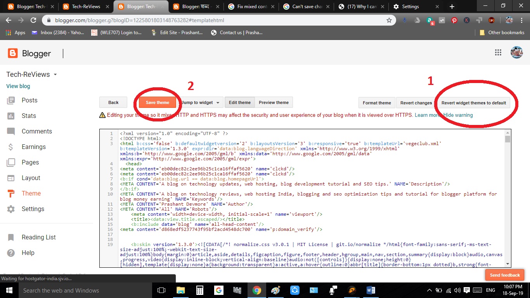The height and width of the screenshot is (298, 530).
Task: Bookmark this page with the star icon
Action: (389, 20)
